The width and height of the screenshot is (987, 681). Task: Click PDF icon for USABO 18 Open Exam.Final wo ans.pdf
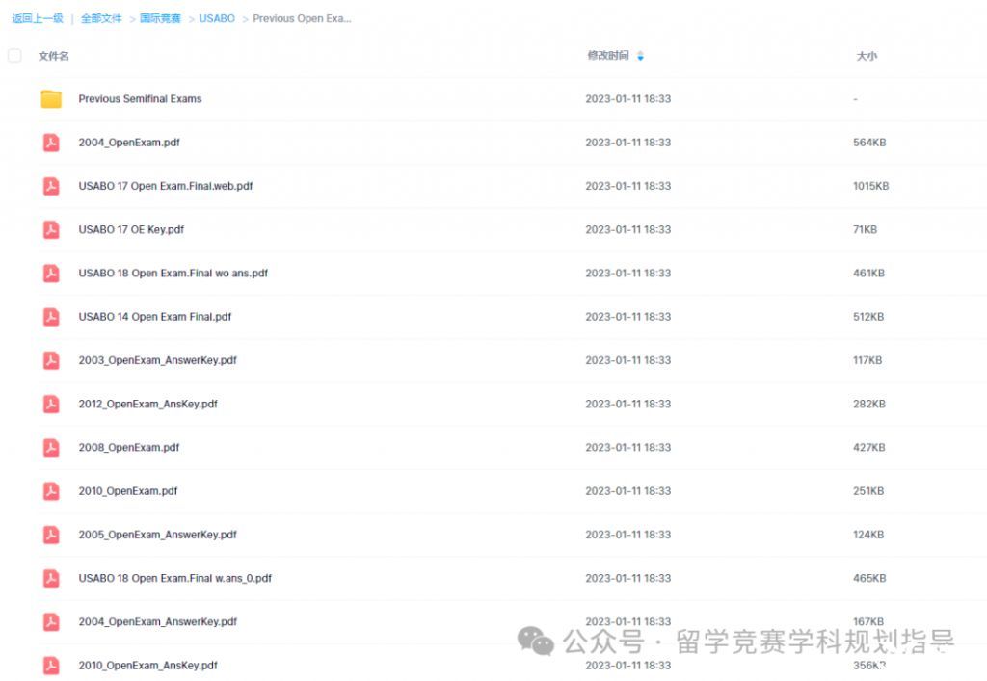[x=51, y=273]
